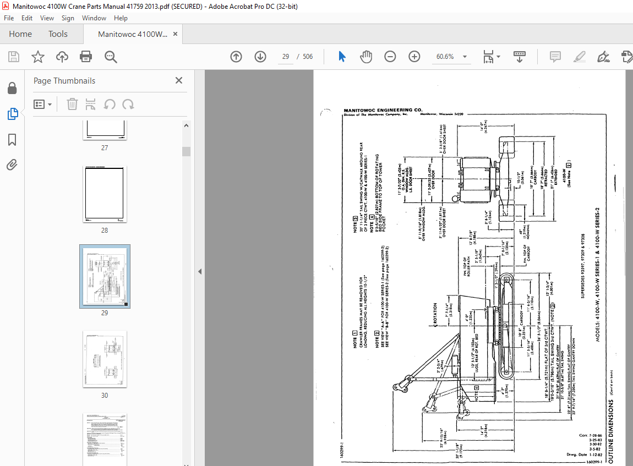
Task: Select the thumbnail below page 30
Action: point(105,440)
